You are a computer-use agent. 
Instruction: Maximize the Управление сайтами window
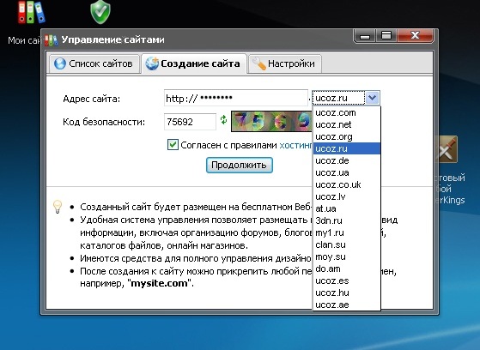[386, 35]
